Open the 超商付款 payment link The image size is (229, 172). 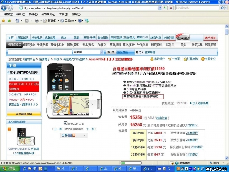[162, 118]
